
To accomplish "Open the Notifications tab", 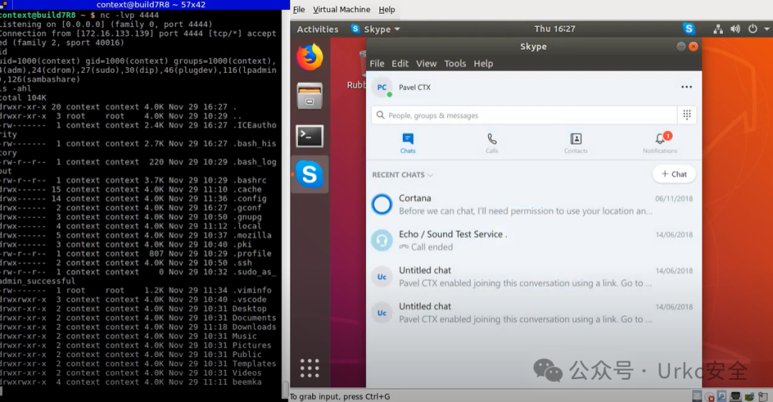I will pos(660,143).
